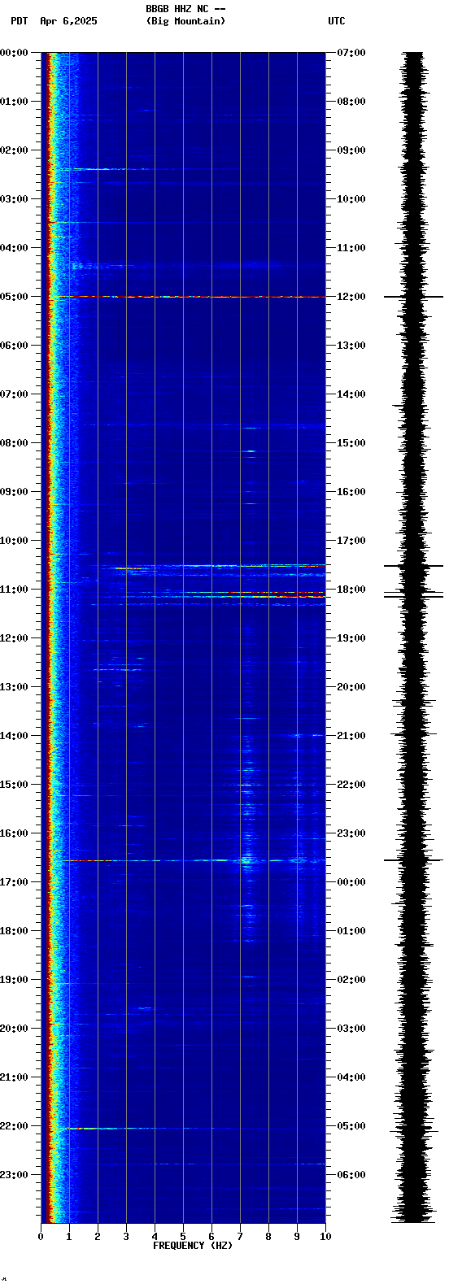Click the spectrogram event near 16:30 PDT
Screen dimensions: 449x1288
195,860
